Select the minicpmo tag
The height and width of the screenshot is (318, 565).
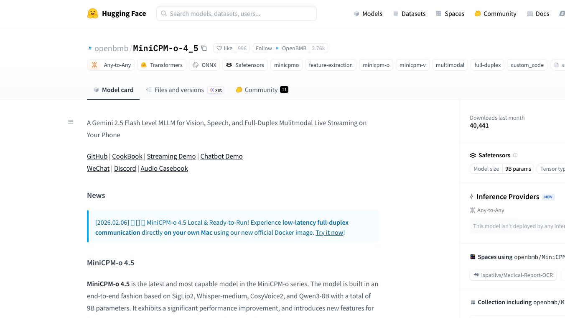(287, 65)
